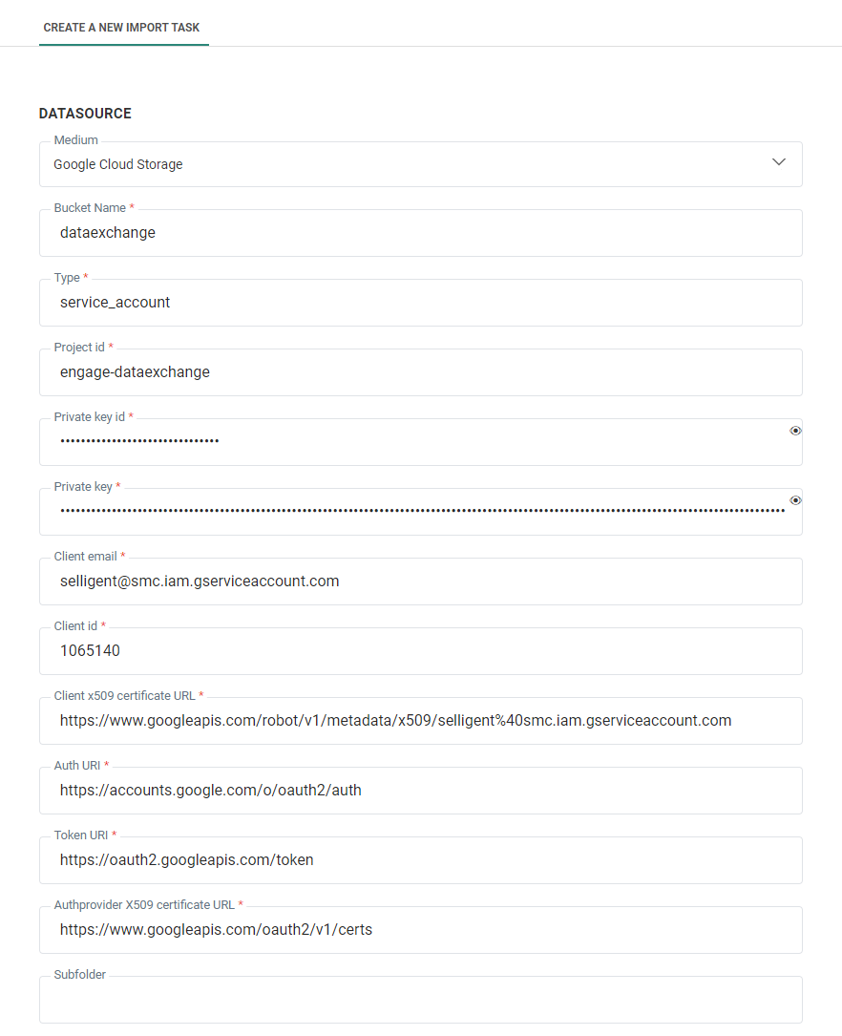Focus the Client x509 certificate URL field

coord(420,721)
